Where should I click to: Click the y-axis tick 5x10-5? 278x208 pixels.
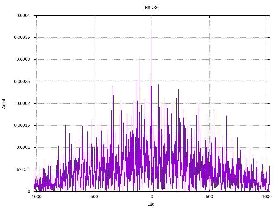coord(23,169)
